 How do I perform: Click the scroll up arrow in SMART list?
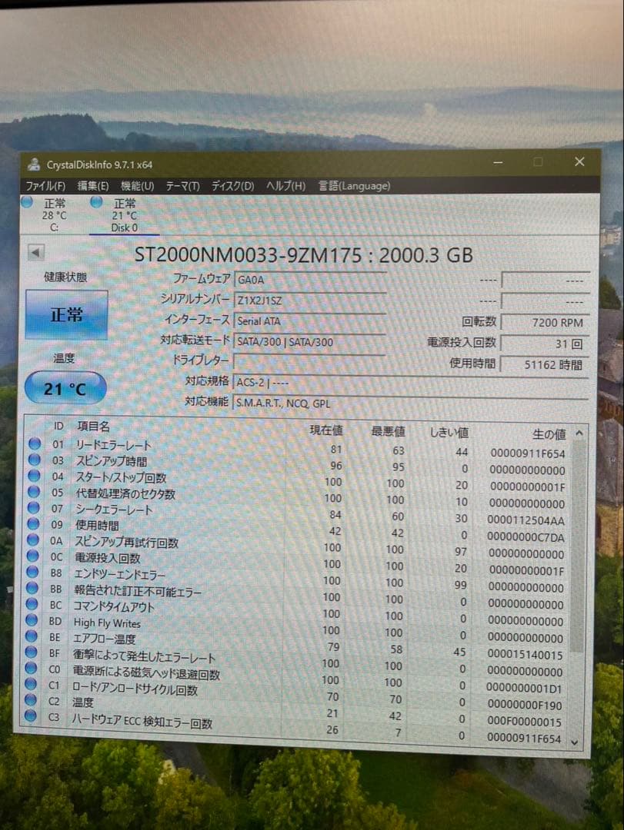pos(579,433)
